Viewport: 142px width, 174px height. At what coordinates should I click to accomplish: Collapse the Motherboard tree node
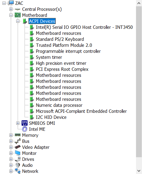point(11,15)
